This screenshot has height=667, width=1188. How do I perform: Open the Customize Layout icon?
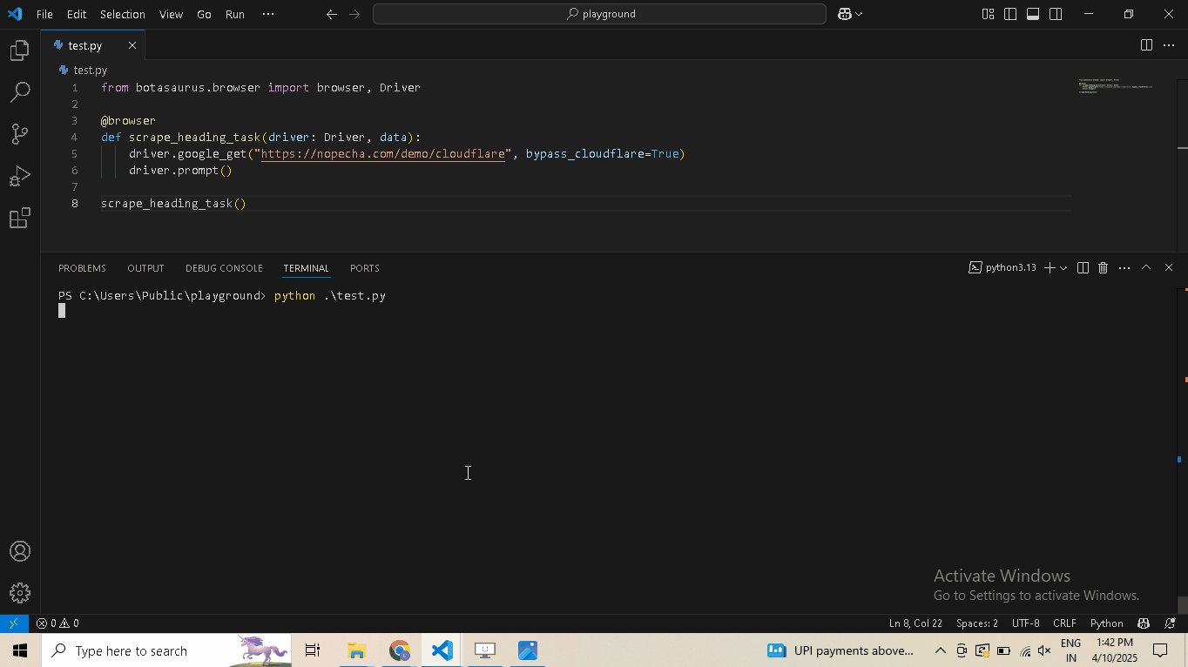987,14
